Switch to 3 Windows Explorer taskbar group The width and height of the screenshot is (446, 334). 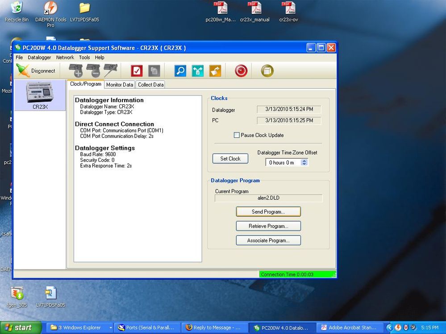click(x=81, y=327)
